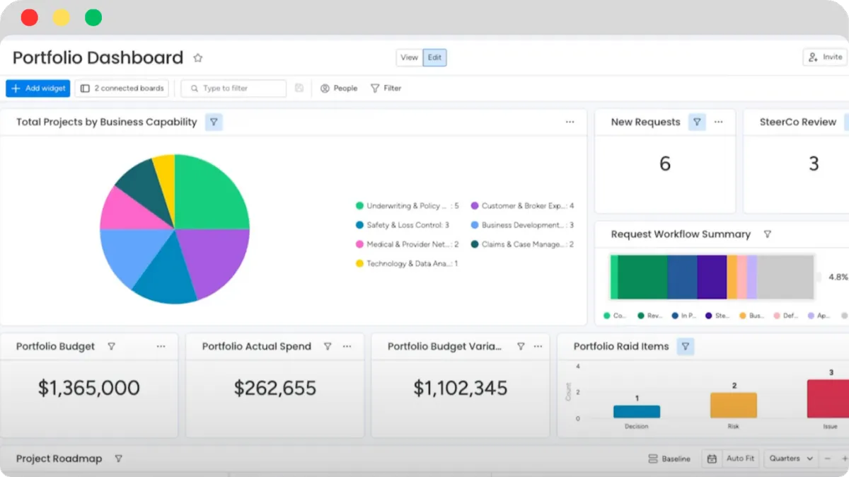Filter the Total Projects by Business Capability widget
The height and width of the screenshot is (477, 849).
tap(214, 122)
